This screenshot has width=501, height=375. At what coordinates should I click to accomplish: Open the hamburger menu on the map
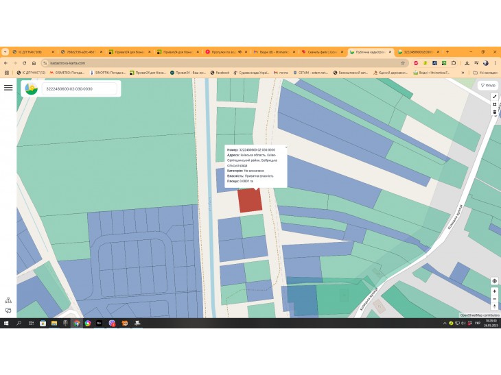8,88
